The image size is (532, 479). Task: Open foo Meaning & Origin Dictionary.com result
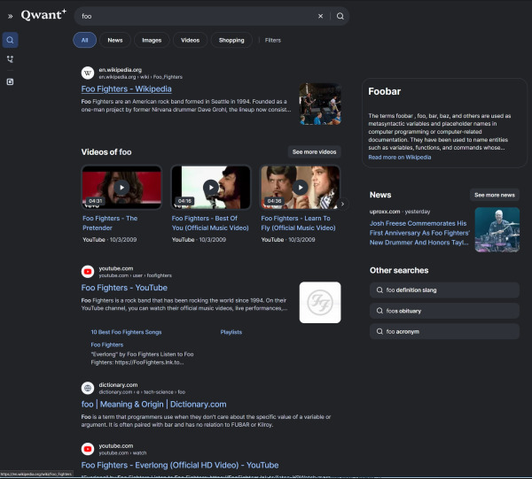click(x=153, y=404)
